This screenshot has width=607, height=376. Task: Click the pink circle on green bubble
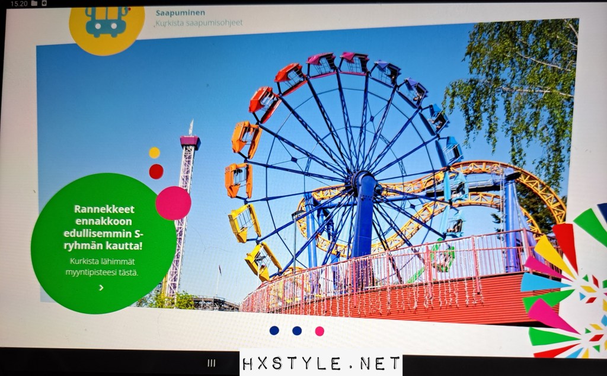coord(173,203)
